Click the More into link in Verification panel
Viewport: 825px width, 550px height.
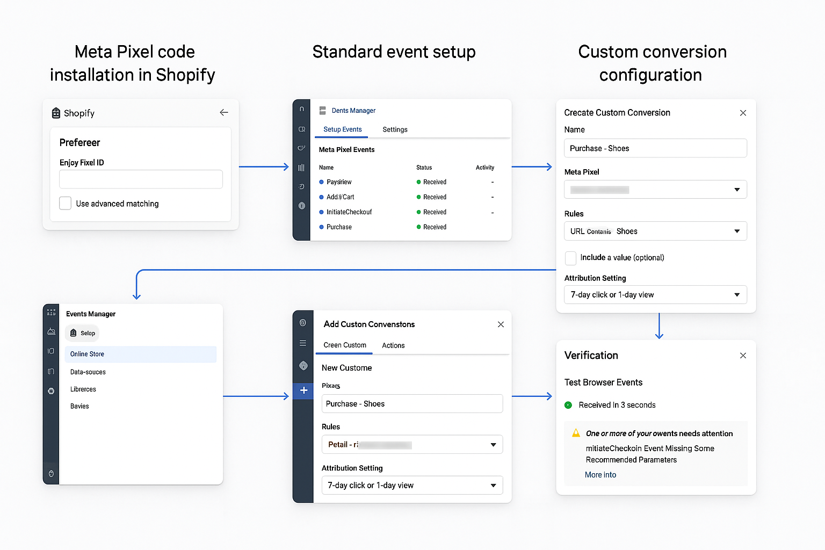[600, 474]
